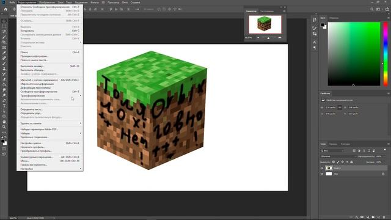Click Navigator zoom in button
The image size is (391, 220).
280,38
